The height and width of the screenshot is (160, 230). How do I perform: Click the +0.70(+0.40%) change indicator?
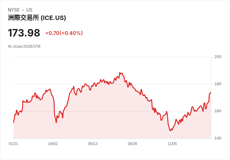point(64,33)
